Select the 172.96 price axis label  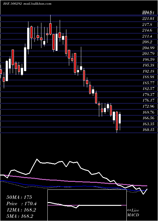(148, 106)
